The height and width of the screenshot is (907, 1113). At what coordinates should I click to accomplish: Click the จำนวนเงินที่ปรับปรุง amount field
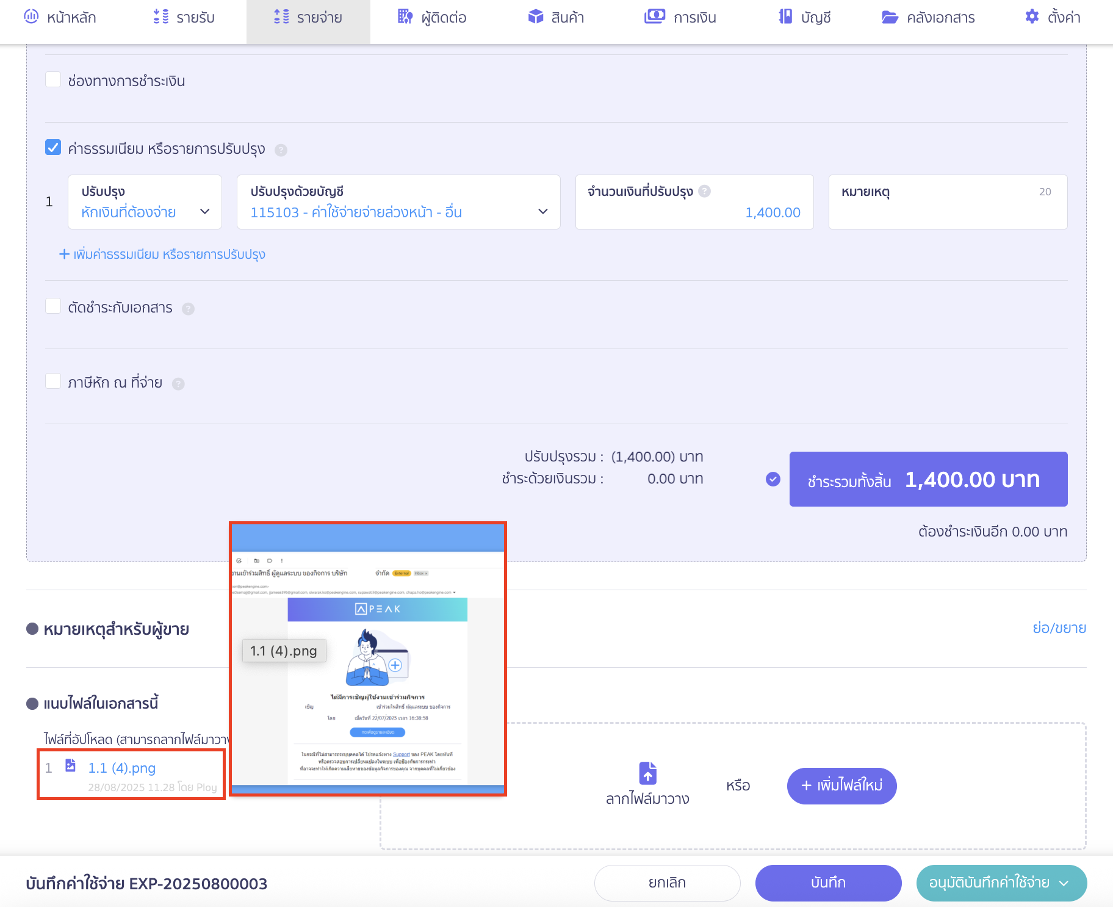pyautogui.click(x=694, y=202)
